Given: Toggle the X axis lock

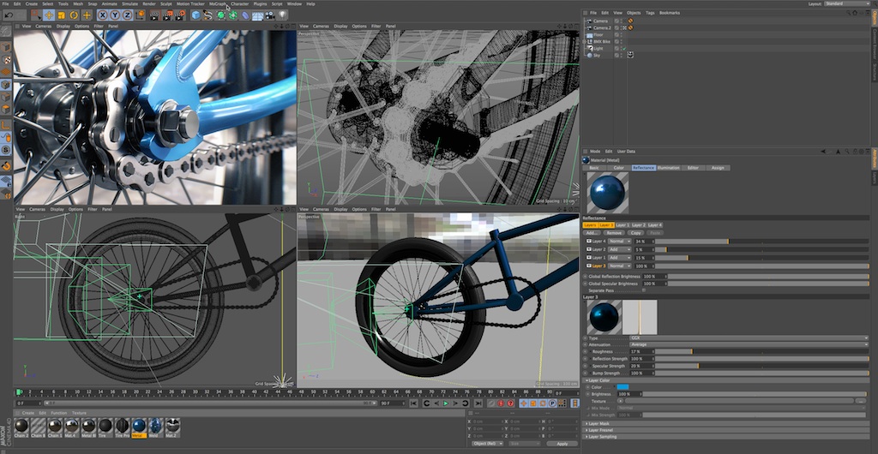Looking at the screenshot, I should point(103,15).
